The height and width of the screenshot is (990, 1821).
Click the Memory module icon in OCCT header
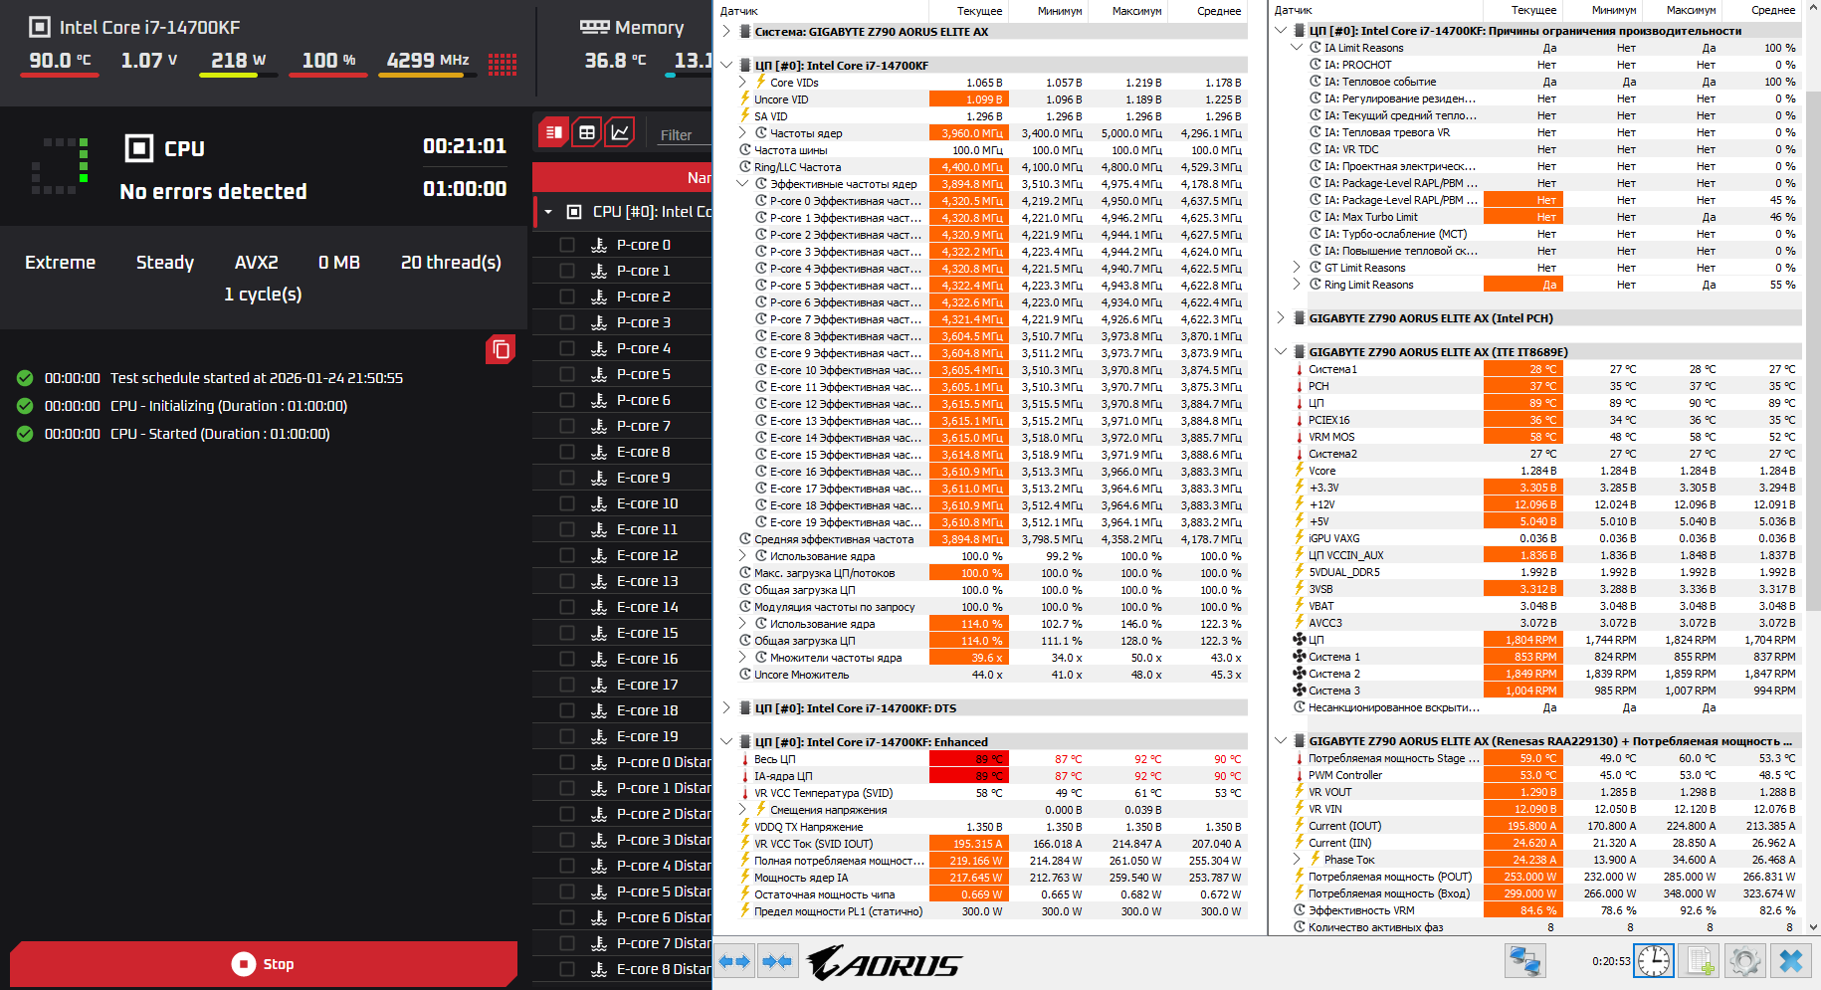point(594,27)
